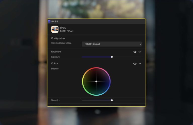Click the Balance label
The height and width of the screenshot is (125, 193).
click(x=55, y=69)
